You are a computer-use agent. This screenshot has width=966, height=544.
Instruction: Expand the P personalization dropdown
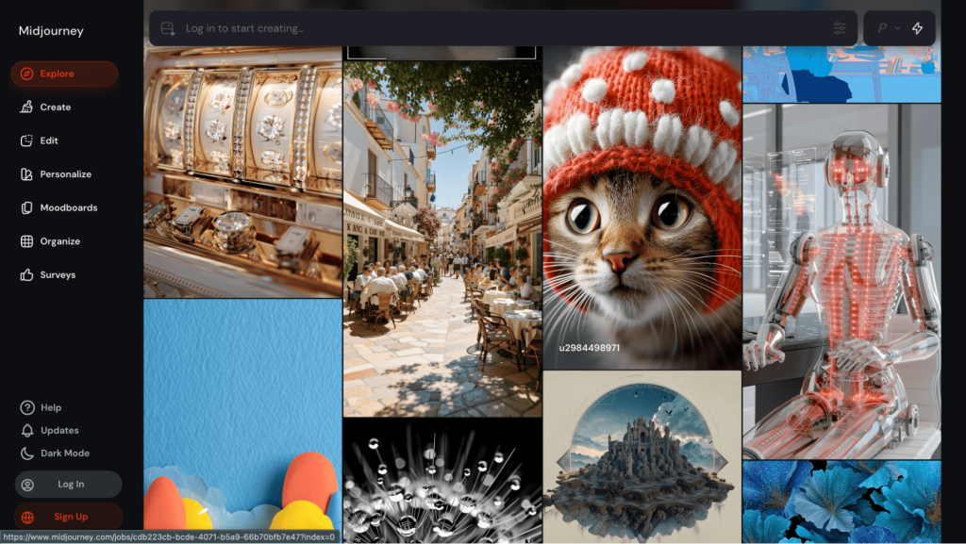[888, 28]
